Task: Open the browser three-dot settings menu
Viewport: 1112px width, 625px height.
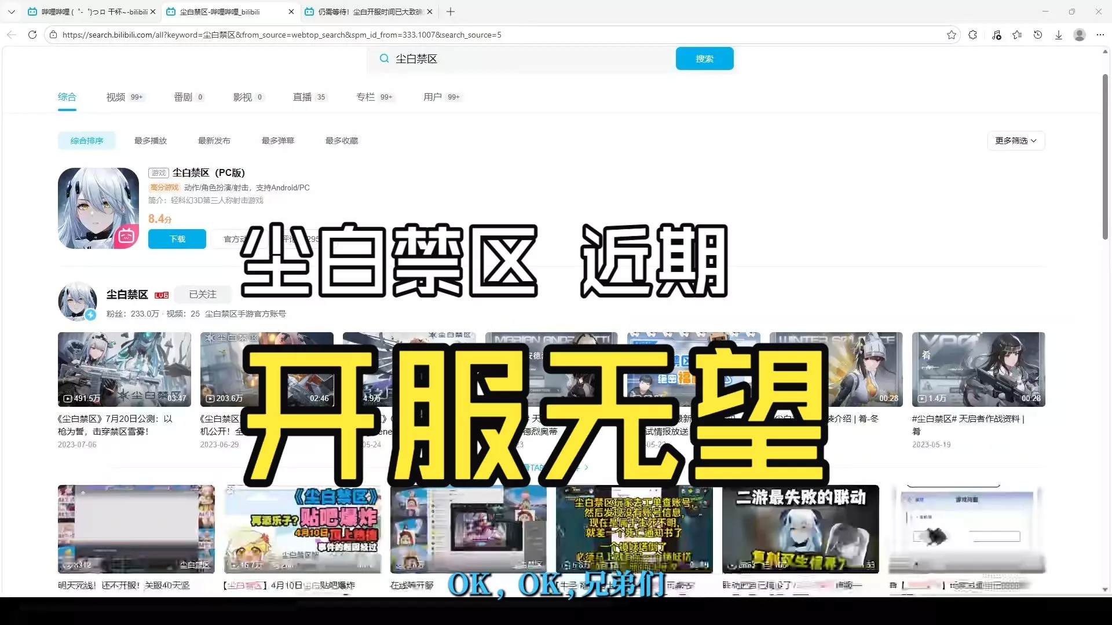Action: click(1100, 35)
